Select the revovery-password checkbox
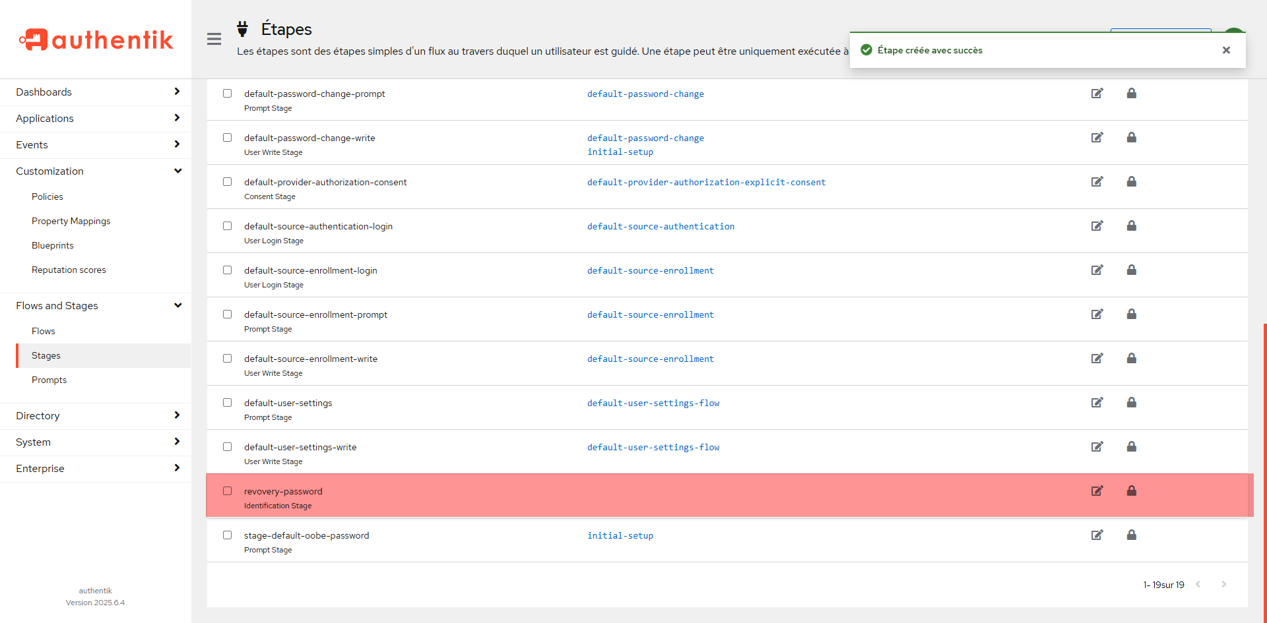Viewport: 1267px width, 623px height. click(227, 491)
